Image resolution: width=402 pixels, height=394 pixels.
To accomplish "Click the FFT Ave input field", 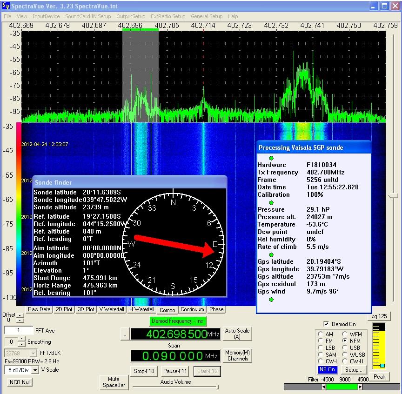I will pyautogui.click(x=19, y=330).
